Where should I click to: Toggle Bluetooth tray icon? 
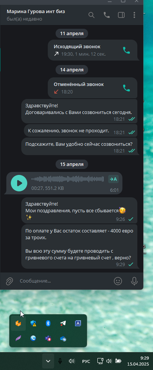pos(48,324)
